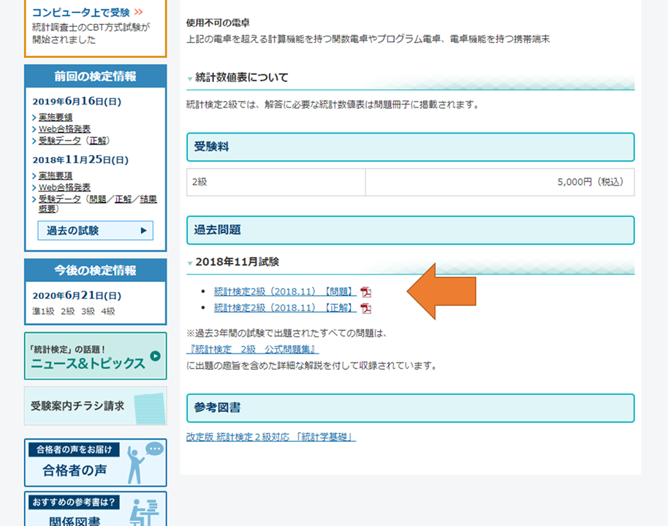
Task: Open Web合格発表 under 2018年11月25日
Action: pyautogui.click(x=64, y=188)
